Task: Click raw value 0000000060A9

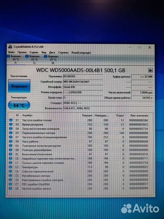Action: coord(138,142)
